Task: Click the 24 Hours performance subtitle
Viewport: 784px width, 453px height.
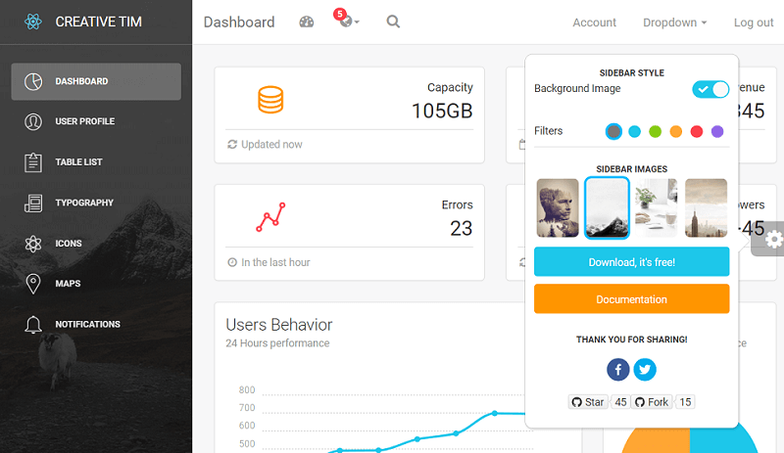Action: (x=277, y=343)
